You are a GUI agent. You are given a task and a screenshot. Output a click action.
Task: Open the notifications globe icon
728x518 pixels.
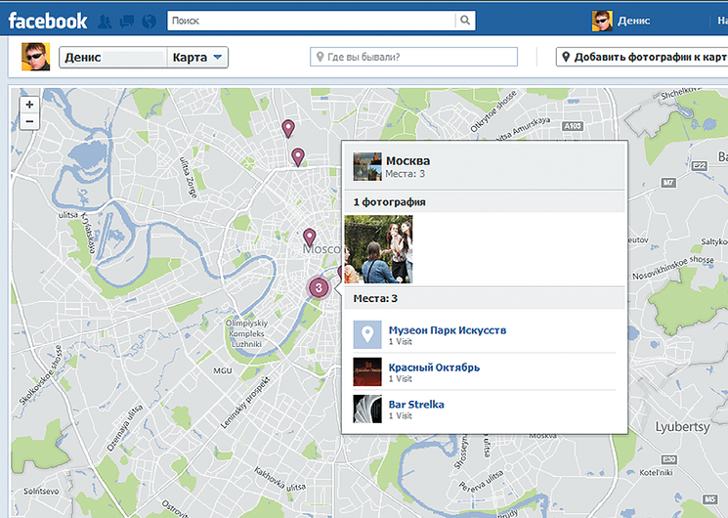(149, 21)
